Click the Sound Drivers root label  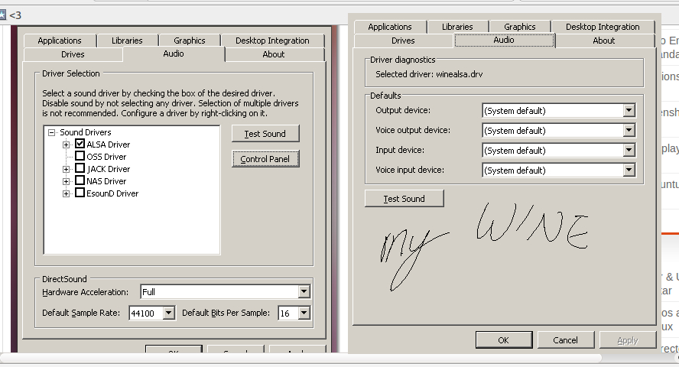(x=86, y=132)
